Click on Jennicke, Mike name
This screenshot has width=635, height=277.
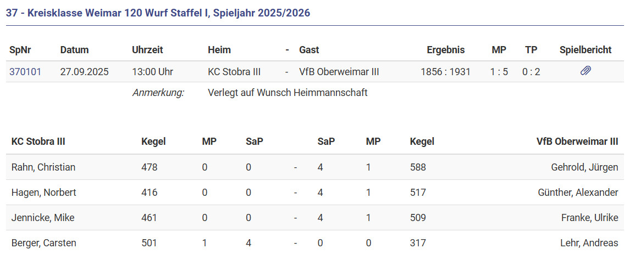43,218
